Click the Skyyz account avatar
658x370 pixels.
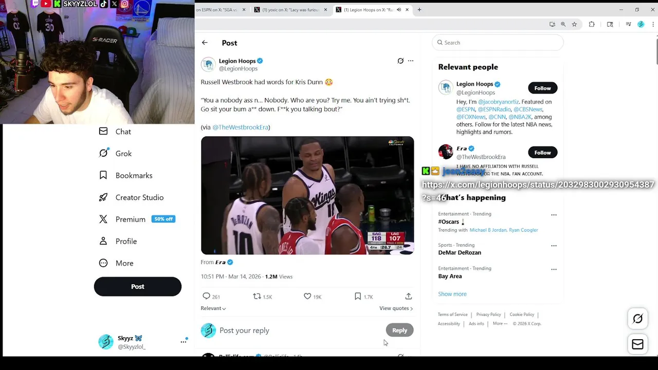106,342
